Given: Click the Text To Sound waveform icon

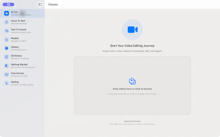Looking at the screenshot, I should [x=6, y=31].
